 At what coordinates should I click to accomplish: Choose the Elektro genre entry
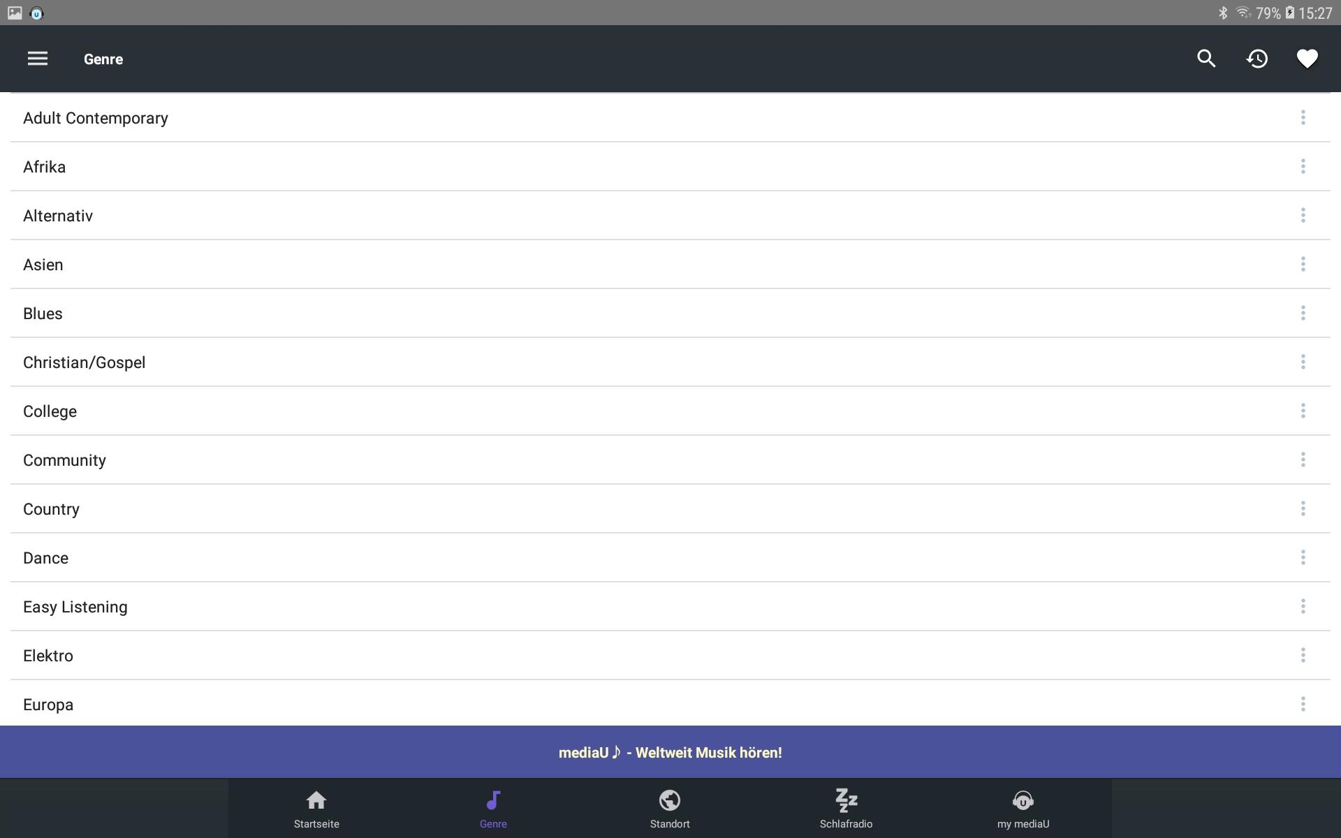click(x=48, y=656)
